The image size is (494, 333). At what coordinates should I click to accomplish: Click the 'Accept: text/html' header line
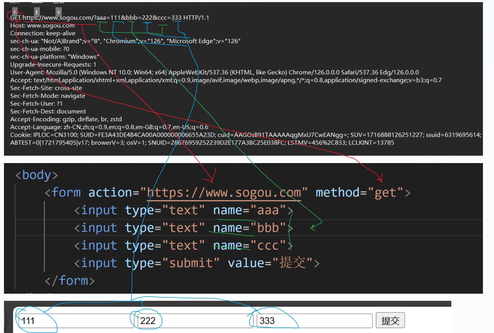click(x=226, y=80)
